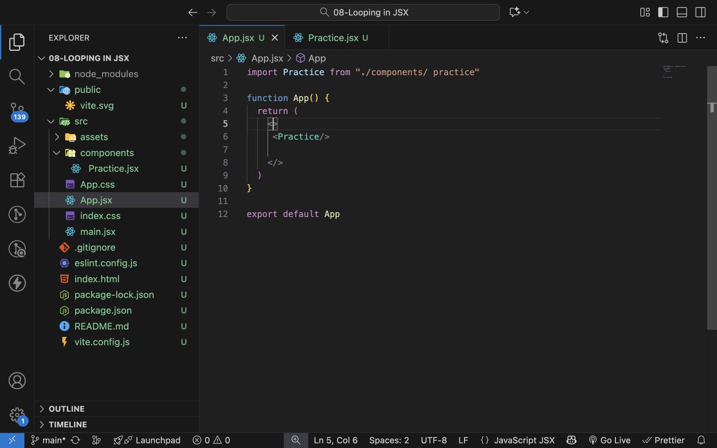
Task: Change indentation via Spaces: 2 setting
Action: coord(389,440)
